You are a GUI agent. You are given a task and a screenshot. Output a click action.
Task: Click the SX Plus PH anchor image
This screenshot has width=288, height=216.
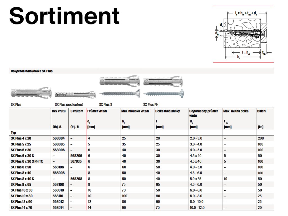point(163,82)
